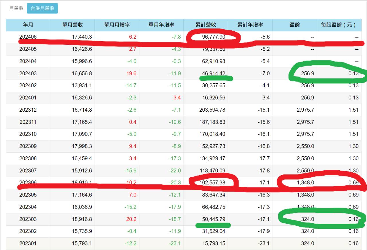The width and height of the screenshot is (367, 250).
Task: Select the 202304 year-month cell
Action: pos(28,207)
